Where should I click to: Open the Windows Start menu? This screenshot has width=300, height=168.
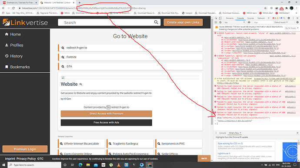[x=3, y=165]
